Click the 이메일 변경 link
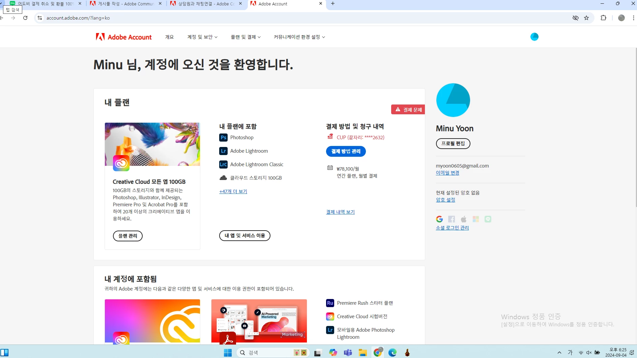Image resolution: width=637 pixels, height=358 pixels. tap(447, 173)
